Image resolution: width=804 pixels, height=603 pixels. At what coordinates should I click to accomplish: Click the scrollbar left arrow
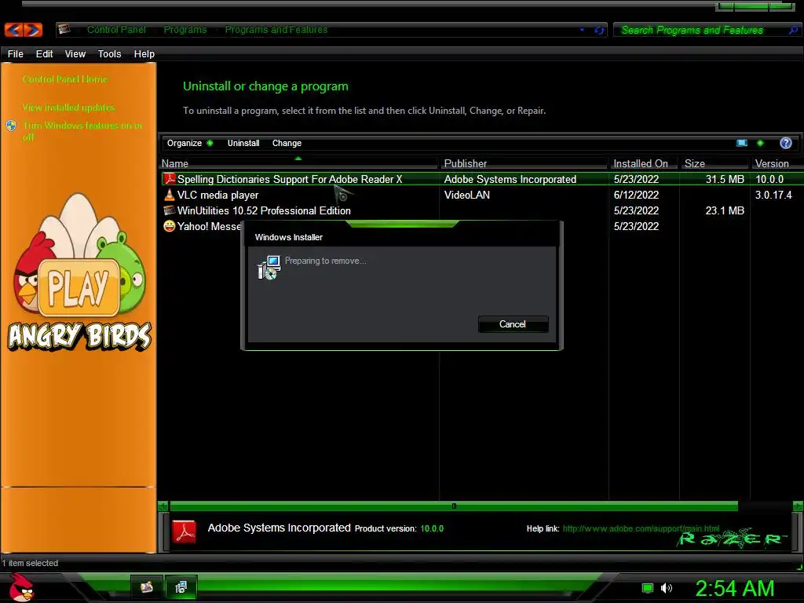pos(163,506)
